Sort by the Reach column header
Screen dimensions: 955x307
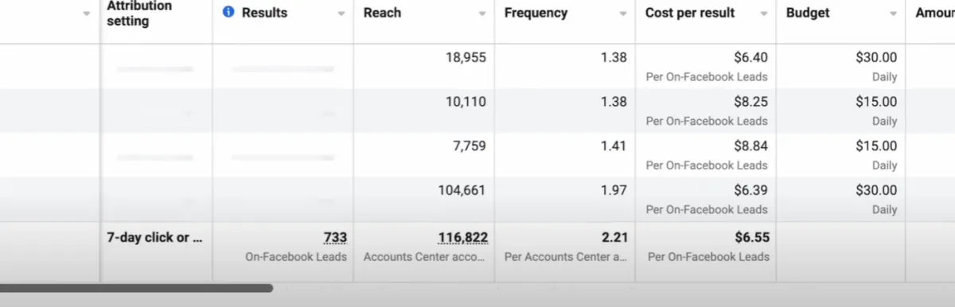tap(383, 13)
